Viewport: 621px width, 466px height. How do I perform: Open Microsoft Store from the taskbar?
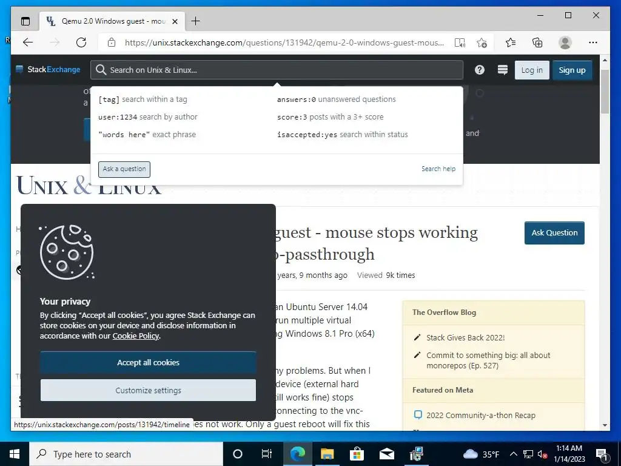click(x=357, y=454)
